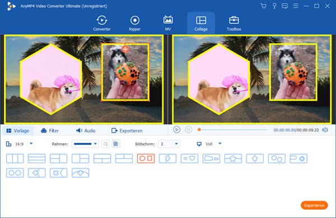Open the shopping cart icon
The height and width of the screenshot is (218, 336).
(x=263, y=6)
